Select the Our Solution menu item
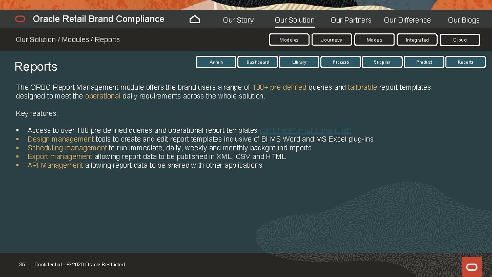This screenshot has height=277, width=492. coord(295,20)
